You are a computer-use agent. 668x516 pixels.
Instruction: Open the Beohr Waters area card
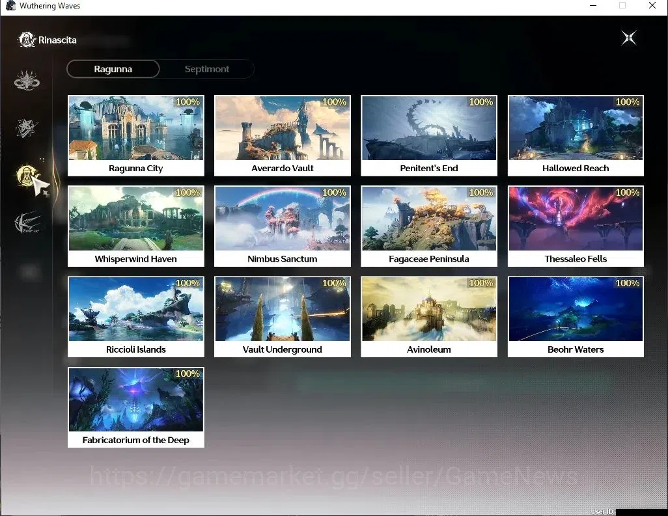point(576,317)
